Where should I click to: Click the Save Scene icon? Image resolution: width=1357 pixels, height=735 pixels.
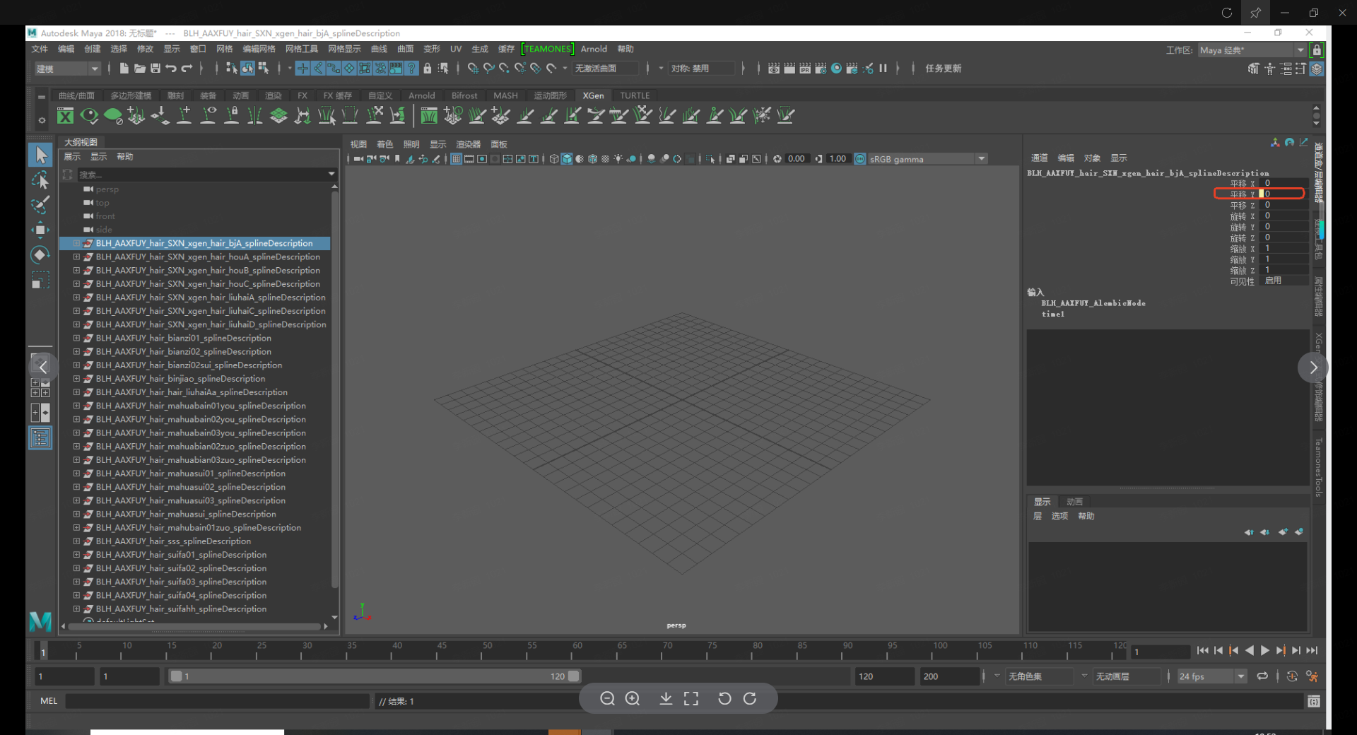[x=155, y=69]
